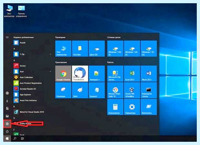Screen dimensions: 200x145
Task: Click the Settings gear in Start sidebar
Action: tap(7, 124)
